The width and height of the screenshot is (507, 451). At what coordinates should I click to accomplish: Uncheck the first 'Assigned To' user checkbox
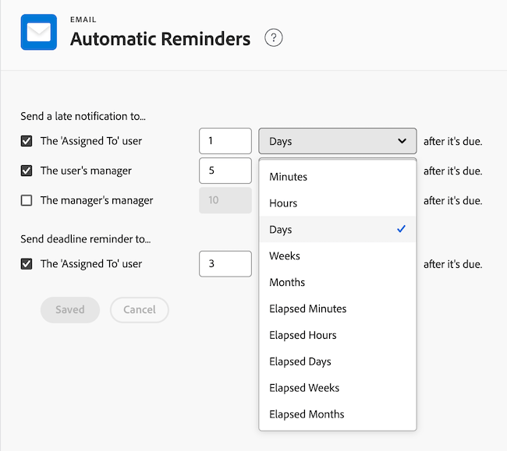(27, 141)
